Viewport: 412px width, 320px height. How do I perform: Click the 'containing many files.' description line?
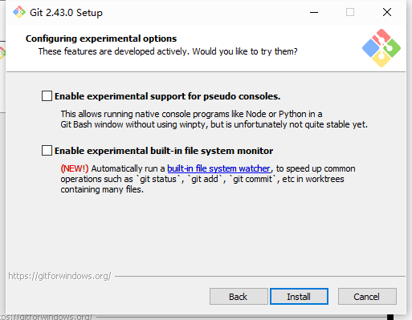coord(102,189)
